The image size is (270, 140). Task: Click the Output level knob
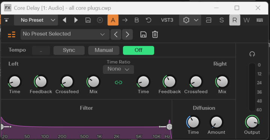pyautogui.click(x=252, y=122)
